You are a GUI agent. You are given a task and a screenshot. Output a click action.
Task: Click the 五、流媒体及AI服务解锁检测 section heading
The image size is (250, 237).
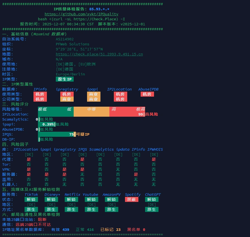[31, 190]
